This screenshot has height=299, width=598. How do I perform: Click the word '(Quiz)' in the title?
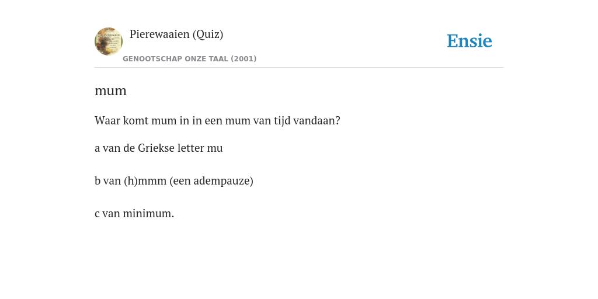pos(208,34)
